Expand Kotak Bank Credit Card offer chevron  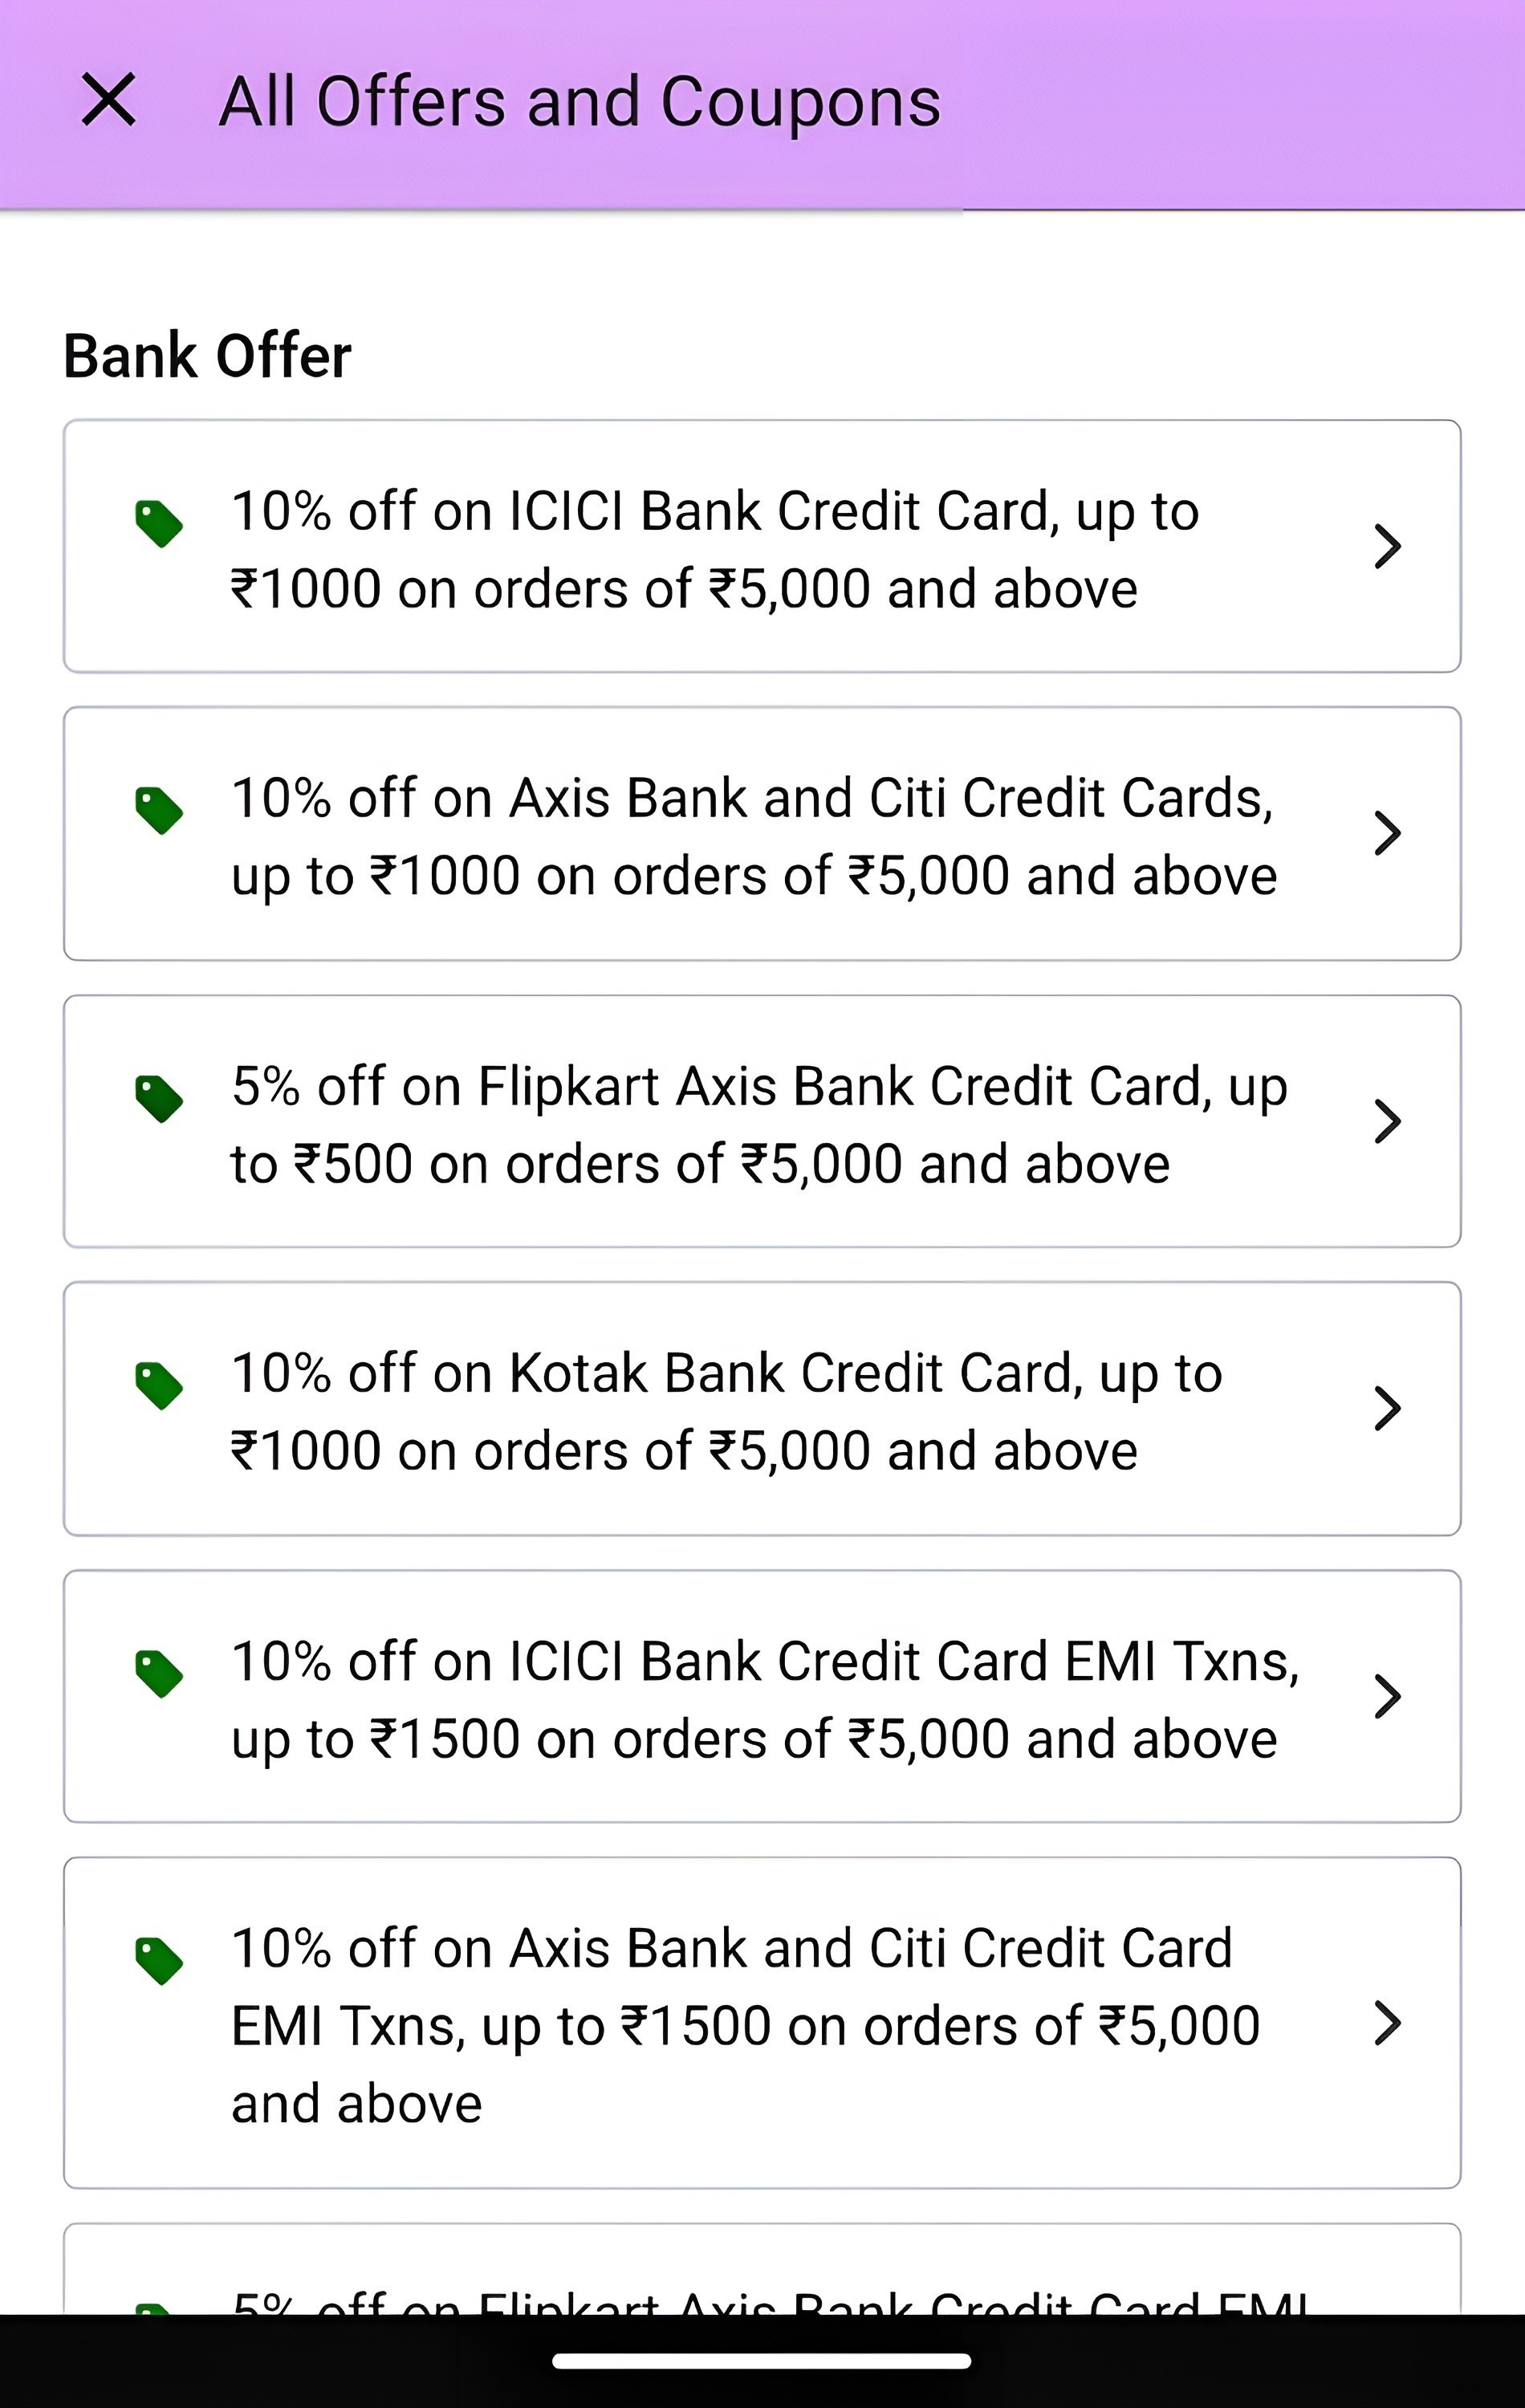pyautogui.click(x=1387, y=1408)
